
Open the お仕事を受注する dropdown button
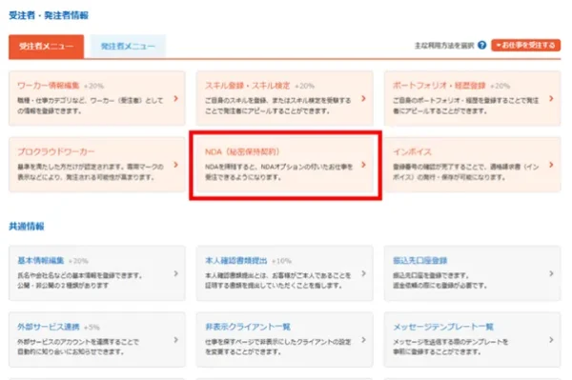coord(525,45)
